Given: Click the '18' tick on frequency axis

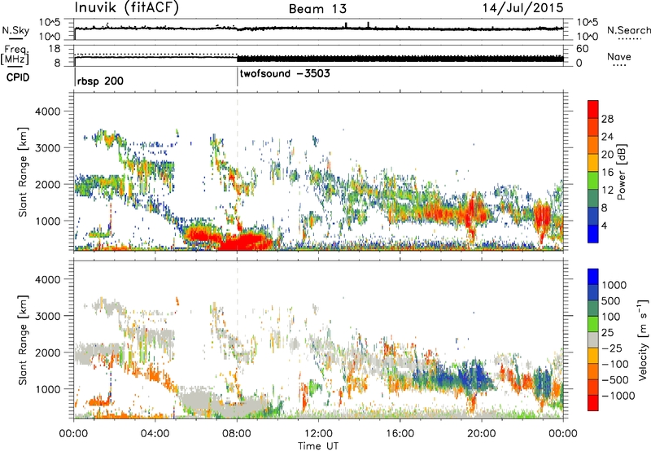Looking at the screenshot, I should [x=55, y=48].
